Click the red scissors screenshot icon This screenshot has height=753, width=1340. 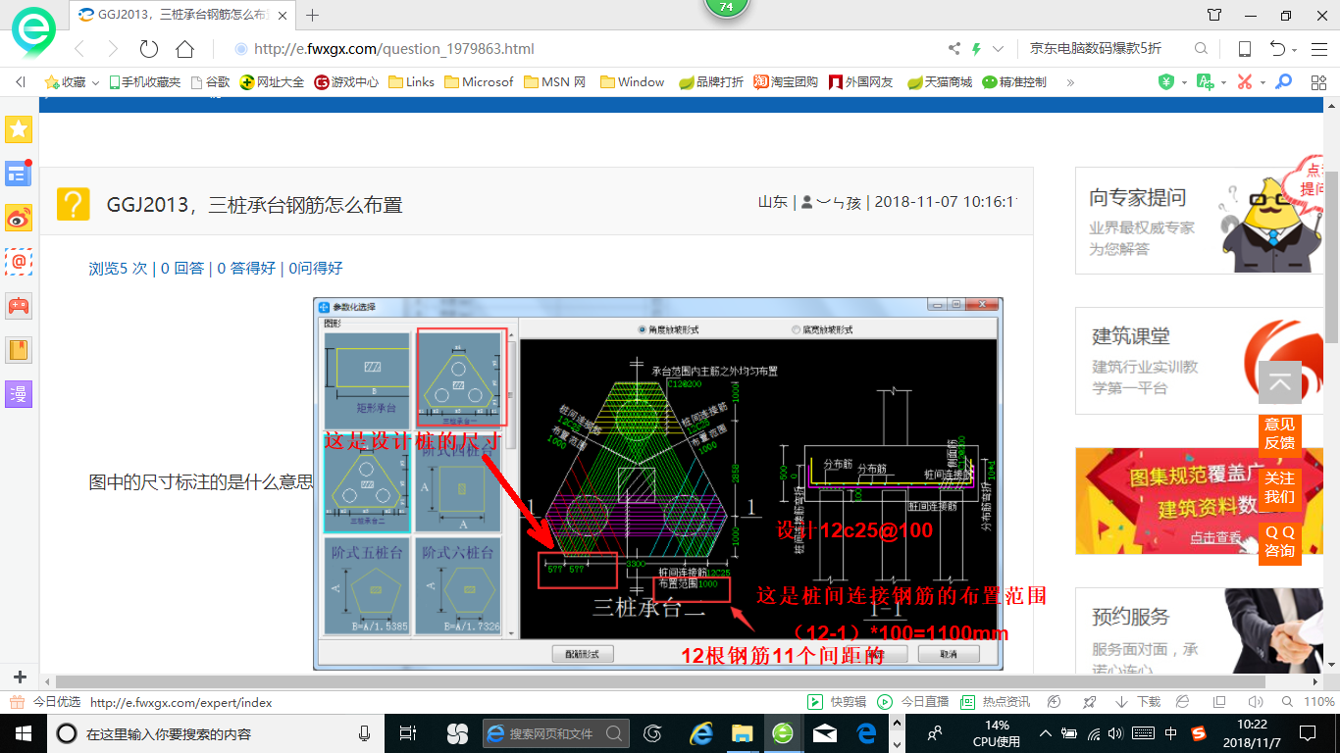click(x=1244, y=82)
